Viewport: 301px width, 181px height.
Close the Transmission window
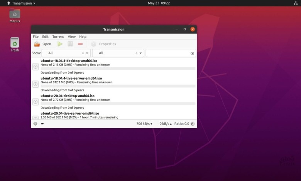[x=193, y=29]
